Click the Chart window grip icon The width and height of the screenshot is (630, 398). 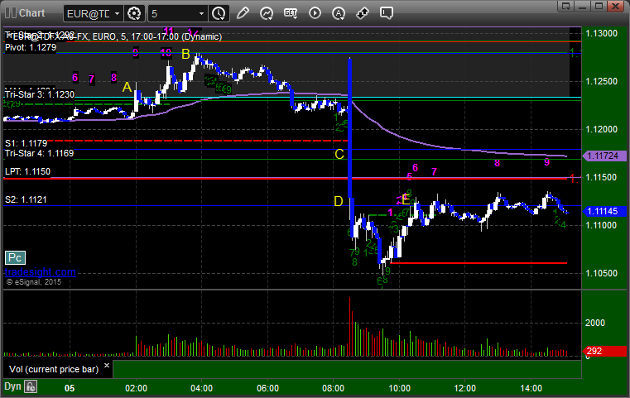click(11, 13)
